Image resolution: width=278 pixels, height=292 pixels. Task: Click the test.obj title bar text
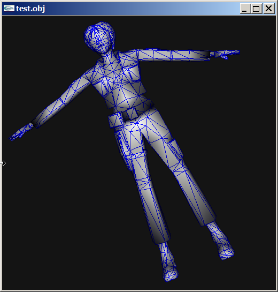tap(30, 9)
